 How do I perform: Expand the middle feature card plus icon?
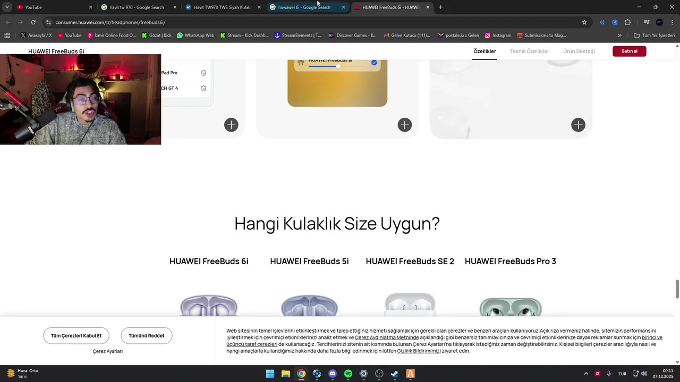tap(405, 125)
